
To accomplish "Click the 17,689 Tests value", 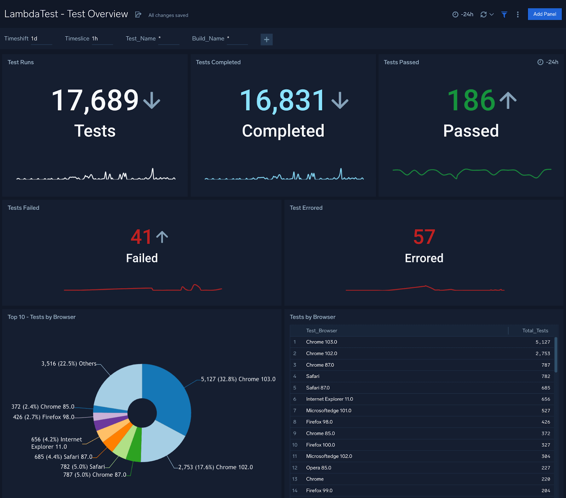I will pyautogui.click(x=95, y=100).
